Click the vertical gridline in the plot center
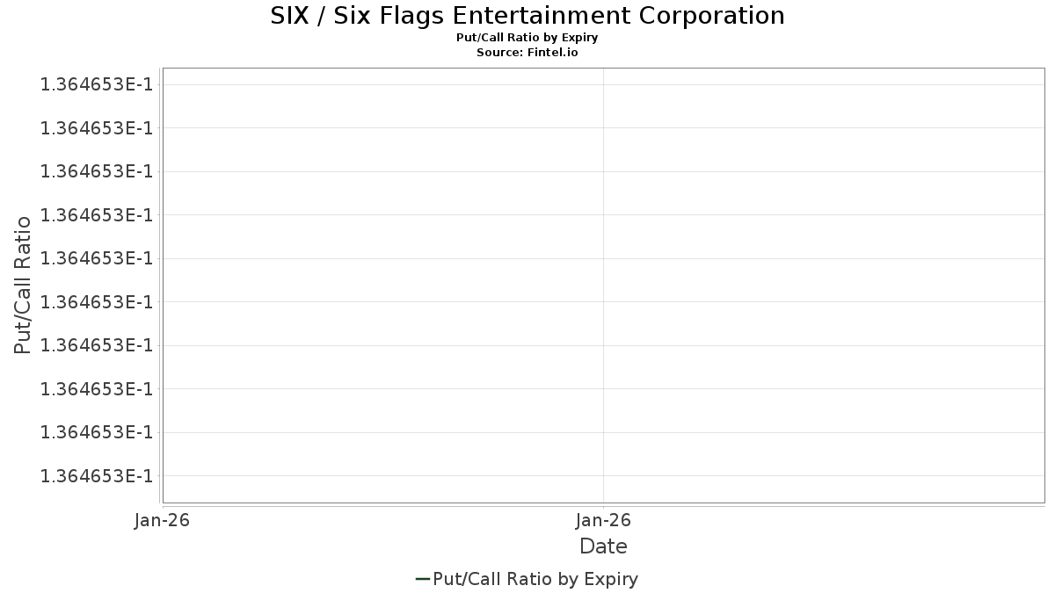 tap(603, 286)
